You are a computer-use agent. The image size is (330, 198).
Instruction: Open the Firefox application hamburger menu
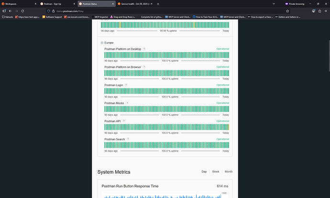click(326, 11)
